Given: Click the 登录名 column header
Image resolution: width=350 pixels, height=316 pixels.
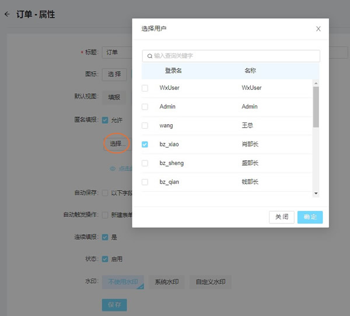Looking at the screenshot, I should [173, 71].
